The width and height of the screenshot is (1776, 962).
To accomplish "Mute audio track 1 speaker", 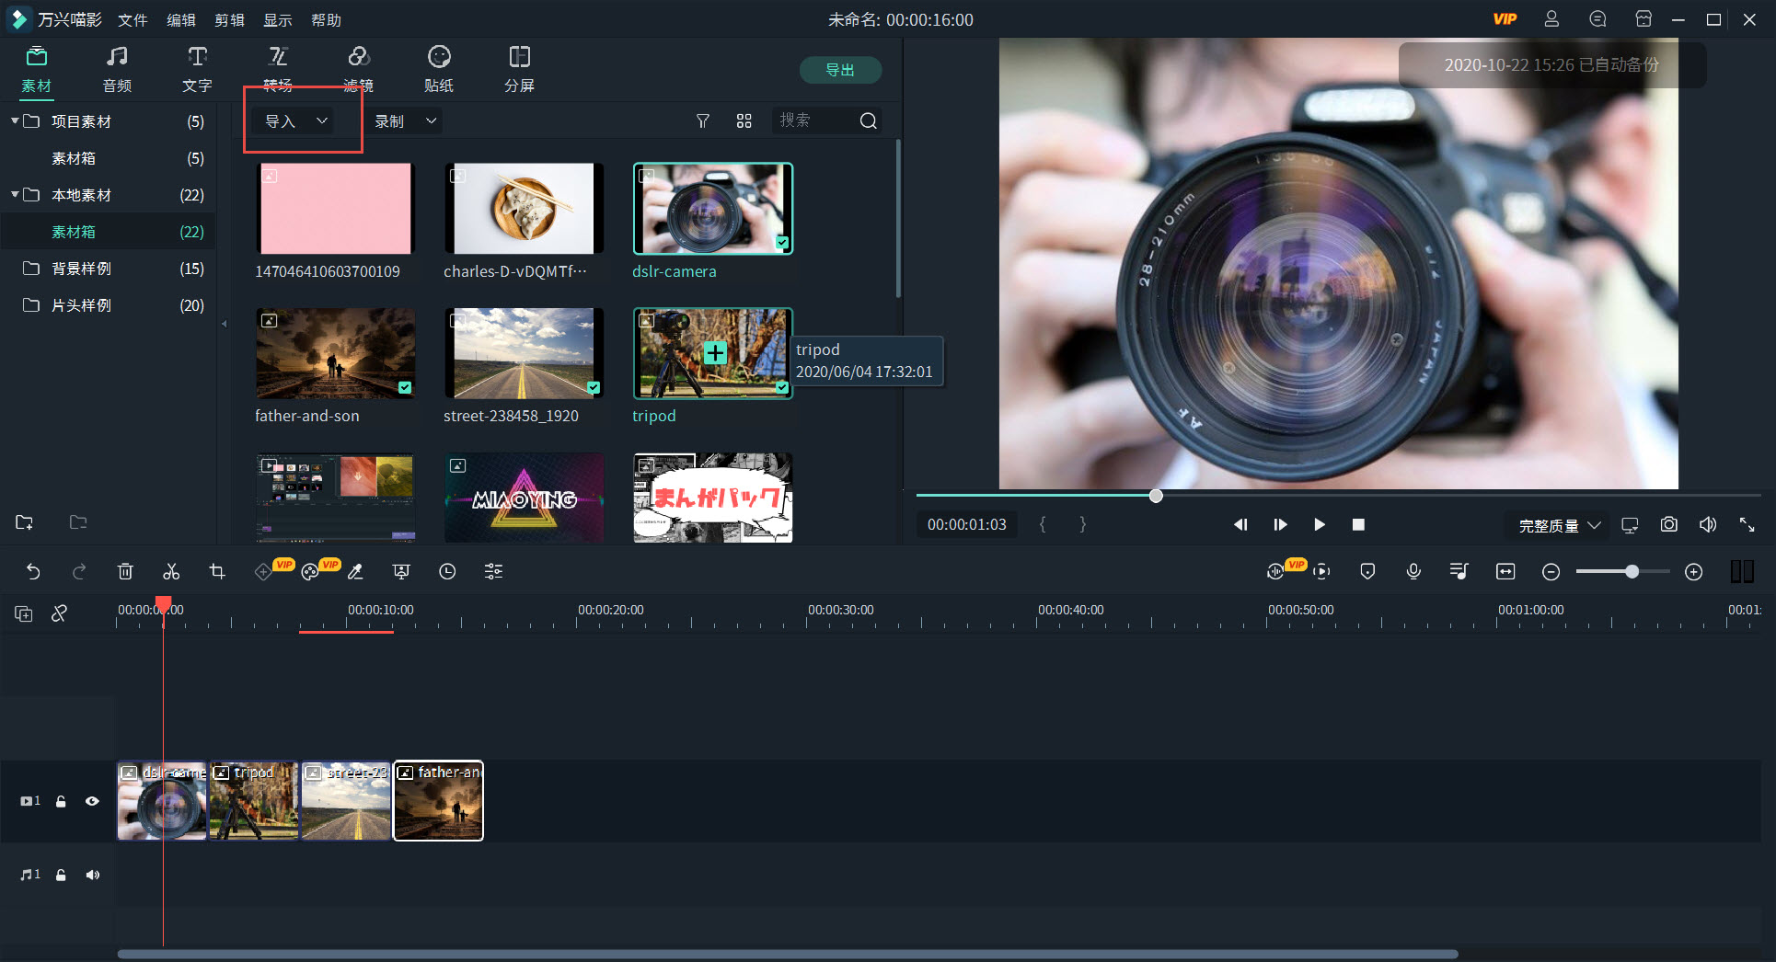I will [x=92, y=875].
